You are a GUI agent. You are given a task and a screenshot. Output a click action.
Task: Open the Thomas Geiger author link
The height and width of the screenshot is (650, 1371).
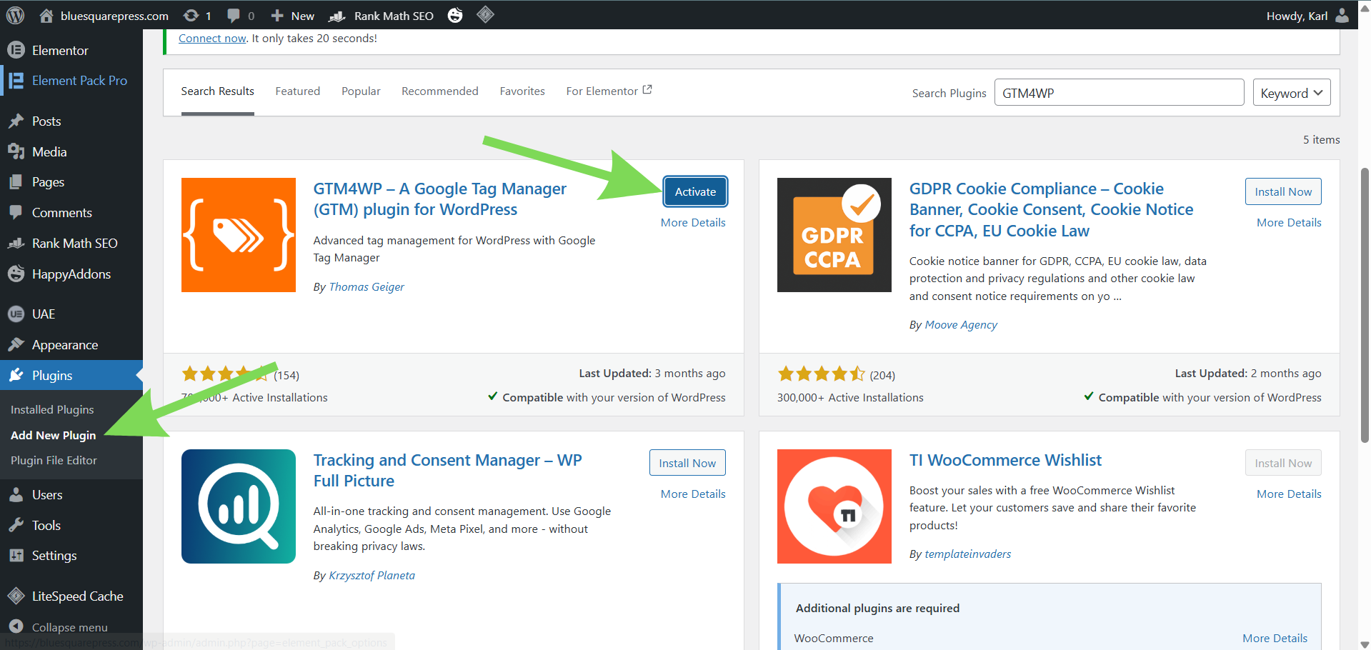pos(367,287)
